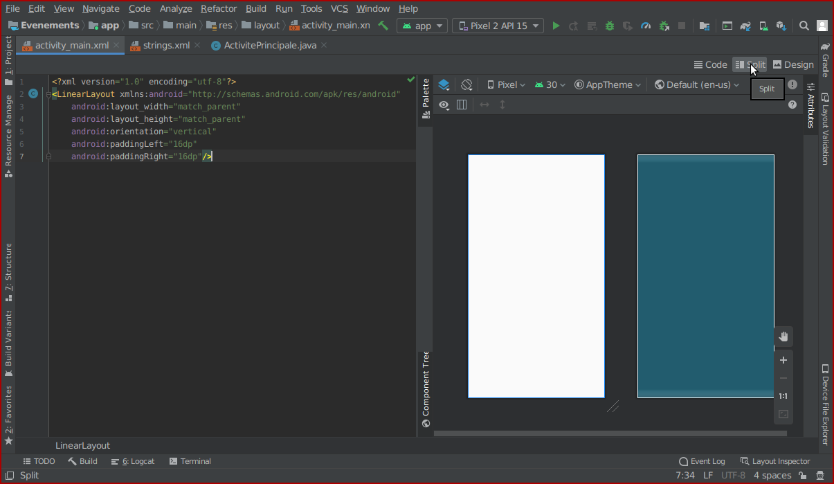Open the design warnings exclamation icon
This screenshot has height=484, width=834.
[x=792, y=84]
